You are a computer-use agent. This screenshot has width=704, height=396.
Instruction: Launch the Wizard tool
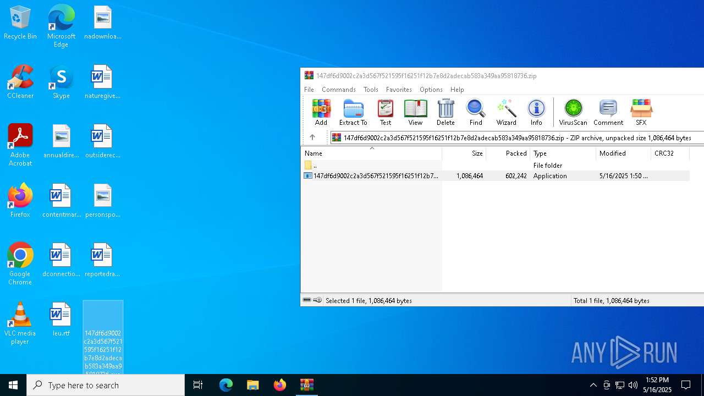click(506, 112)
